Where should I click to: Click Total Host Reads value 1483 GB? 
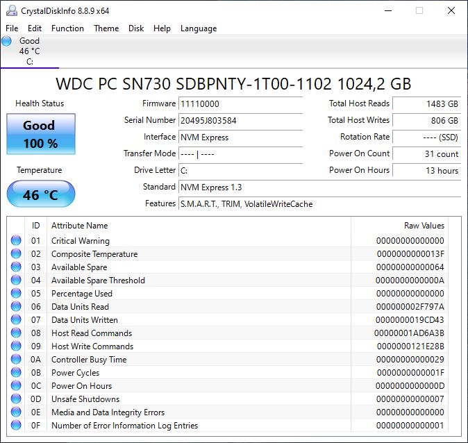[x=427, y=104]
